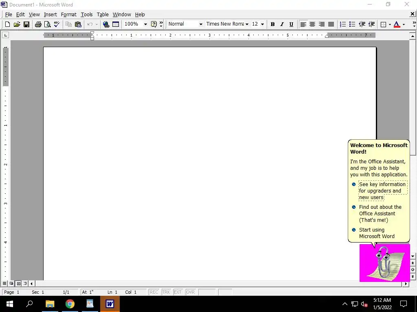Open the font color dropdown arrow

click(x=404, y=24)
